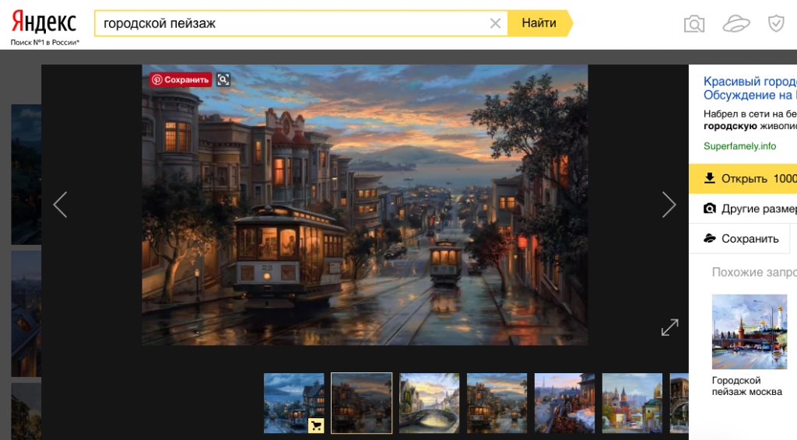Clear the search field text
This screenshot has height=440, width=797.
click(495, 23)
